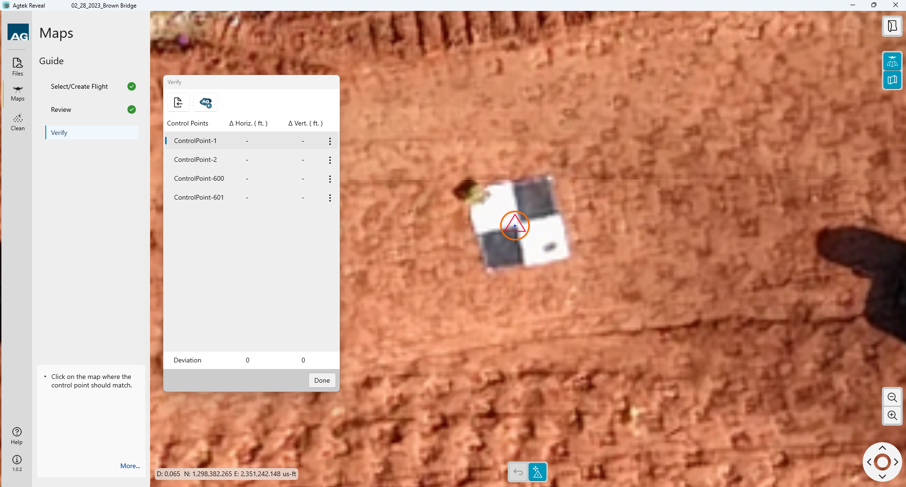Toggle the control point placement tool
Screen dimensions: 906x487
(537, 472)
